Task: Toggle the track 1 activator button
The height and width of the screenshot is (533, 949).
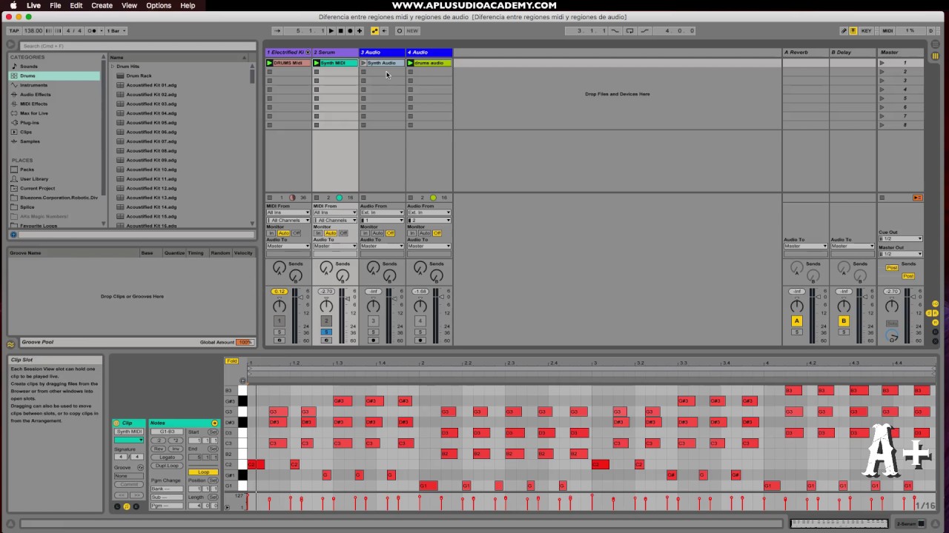Action: (279, 321)
